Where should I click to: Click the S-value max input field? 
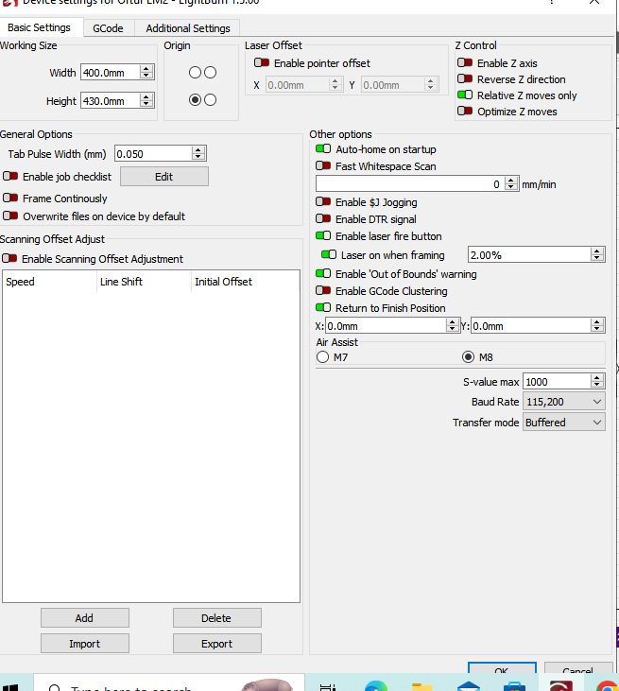coord(556,381)
